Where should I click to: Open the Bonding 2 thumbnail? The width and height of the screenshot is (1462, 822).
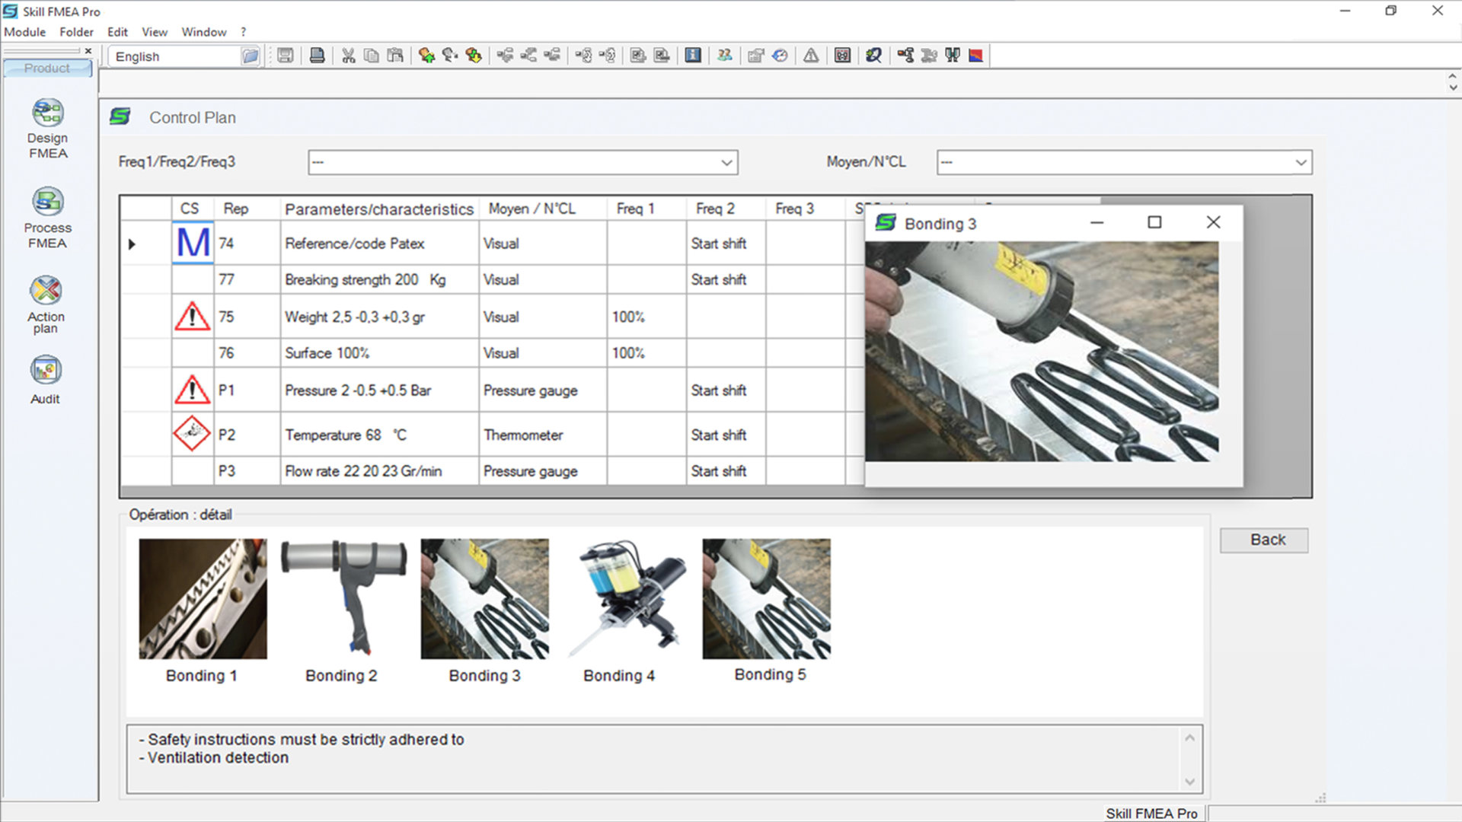pyautogui.click(x=343, y=598)
